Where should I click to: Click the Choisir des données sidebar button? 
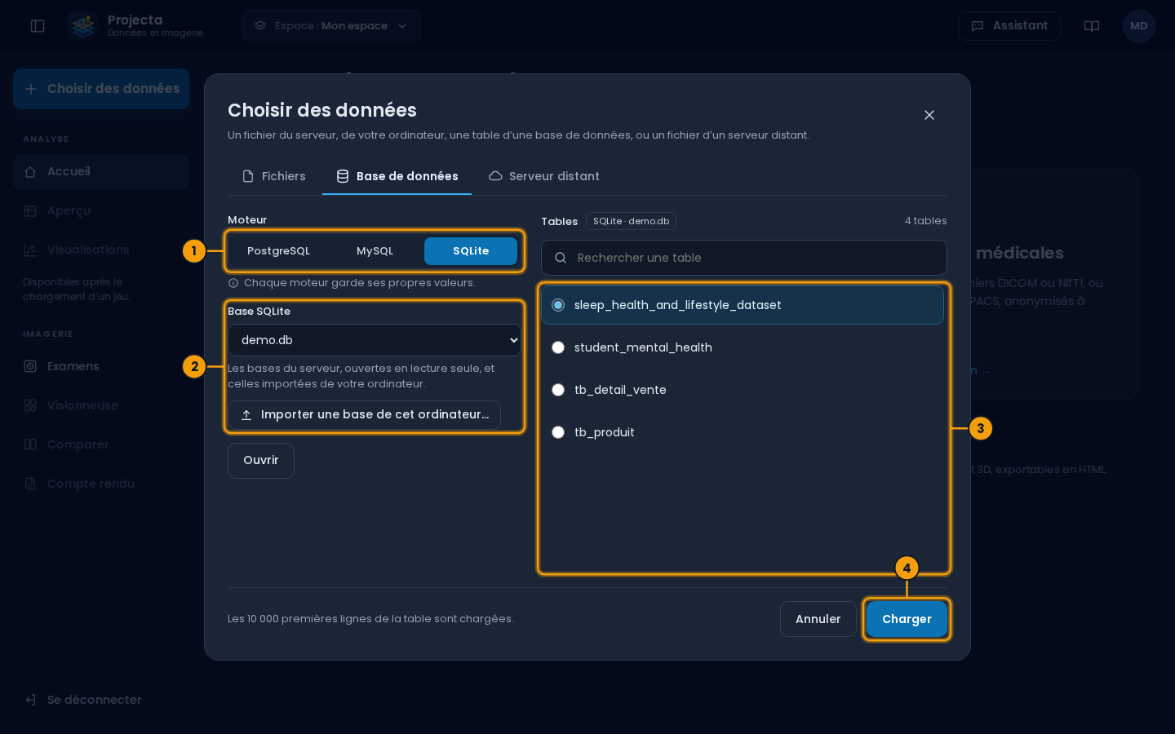tap(101, 89)
